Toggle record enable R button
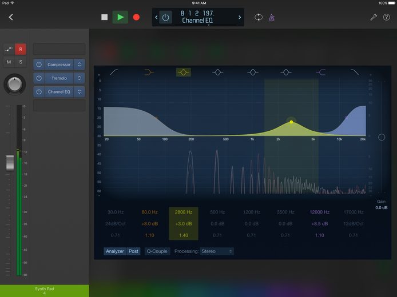This screenshot has width=397, height=297. (x=21, y=49)
